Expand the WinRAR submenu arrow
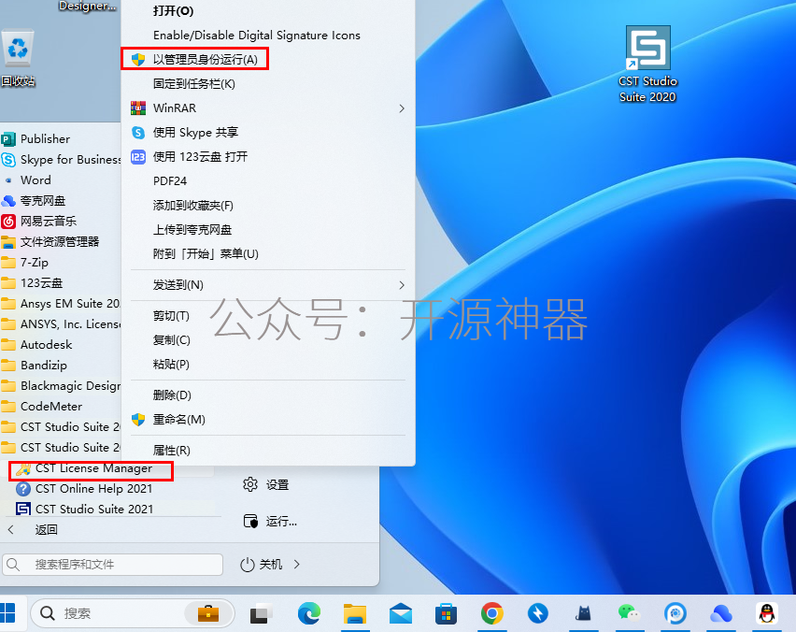796x632 pixels. (402, 108)
